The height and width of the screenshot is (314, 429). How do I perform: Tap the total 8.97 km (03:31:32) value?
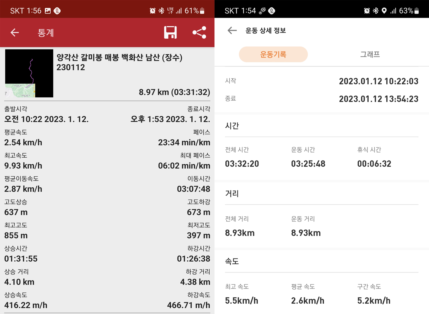pyautogui.click(x=174, y=92)
